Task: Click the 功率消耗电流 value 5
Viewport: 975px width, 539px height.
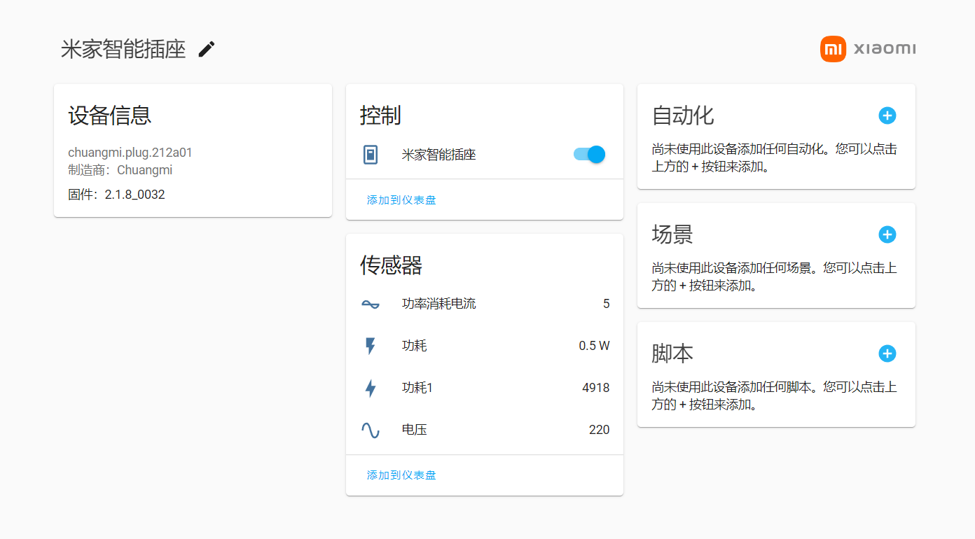Action: point(607,304)
